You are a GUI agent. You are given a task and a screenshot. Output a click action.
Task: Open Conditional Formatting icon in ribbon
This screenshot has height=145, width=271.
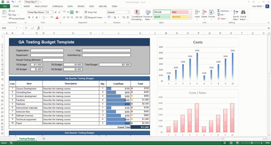tap(137, 13)
